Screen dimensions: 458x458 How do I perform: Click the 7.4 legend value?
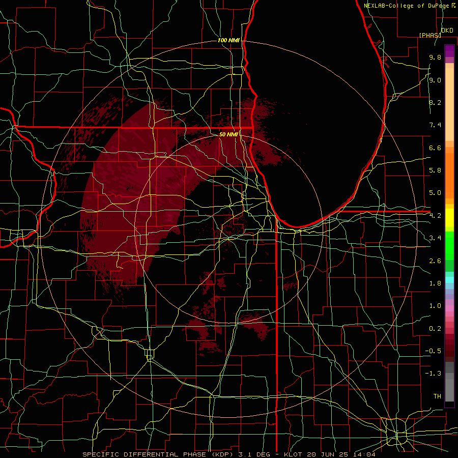pyautogui.click(x=435, y=125)
